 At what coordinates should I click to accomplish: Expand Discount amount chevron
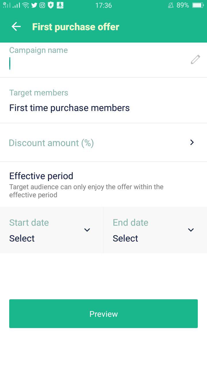tap(192, 142)
